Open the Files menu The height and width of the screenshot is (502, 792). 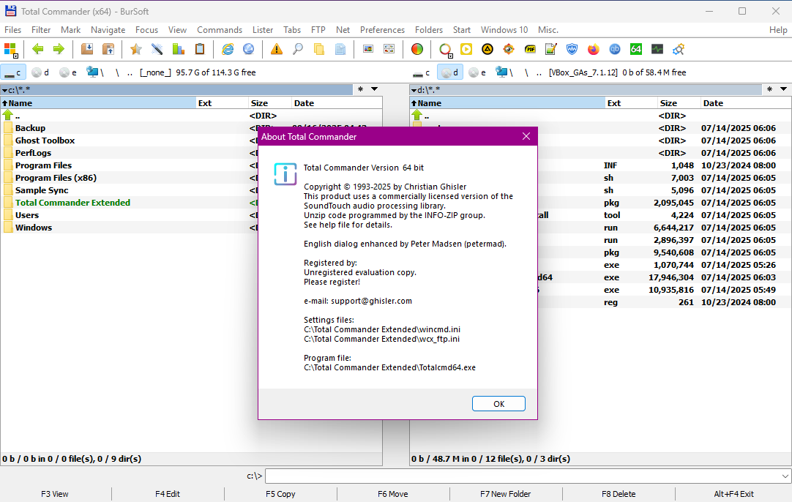(x=12, y=30)
